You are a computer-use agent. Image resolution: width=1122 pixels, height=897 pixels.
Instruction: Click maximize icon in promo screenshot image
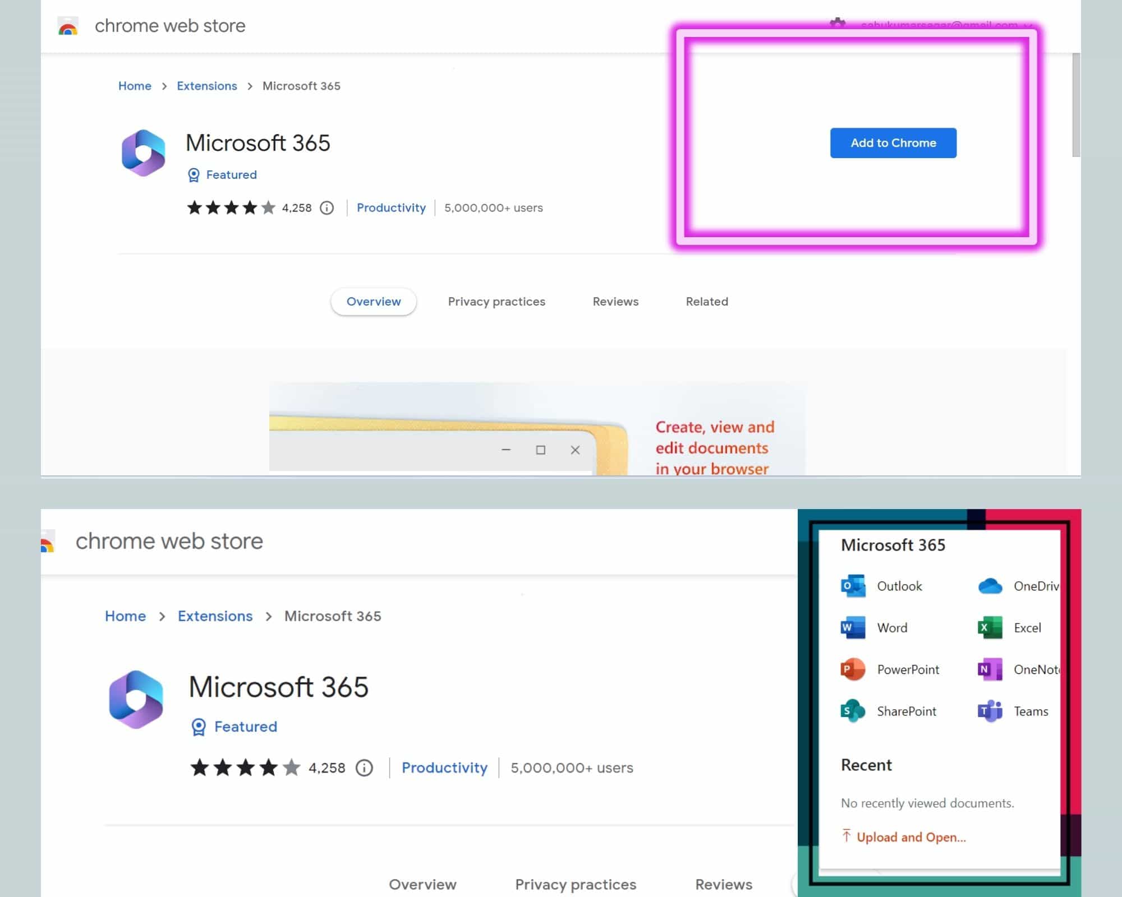point(540,450)
